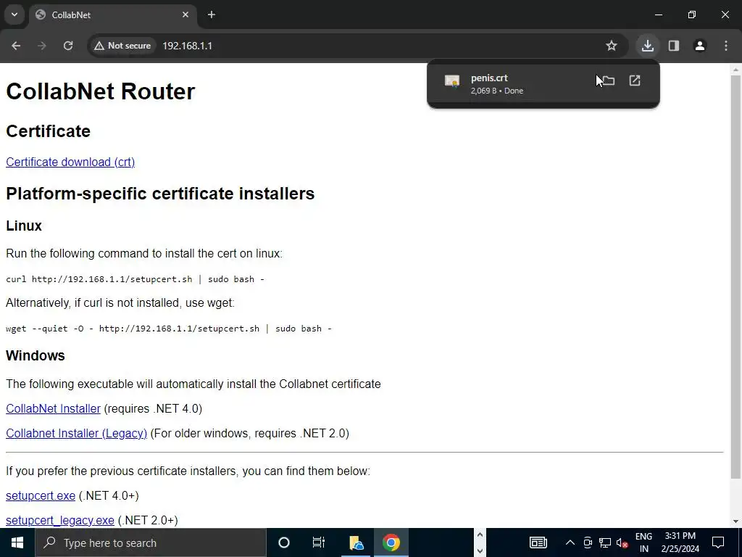Download setupcert.exe
Viewport: 742px width, 557px height.
pos(41,495)
